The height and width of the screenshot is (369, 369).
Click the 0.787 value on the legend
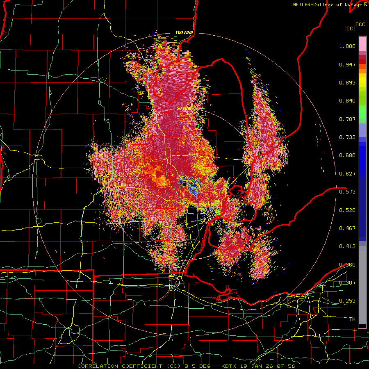347,119
